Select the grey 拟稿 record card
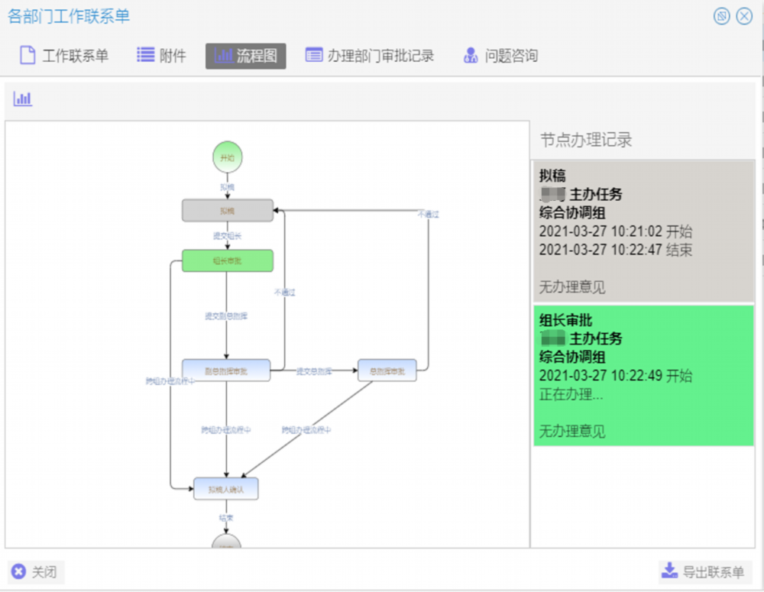 [643, 231]
